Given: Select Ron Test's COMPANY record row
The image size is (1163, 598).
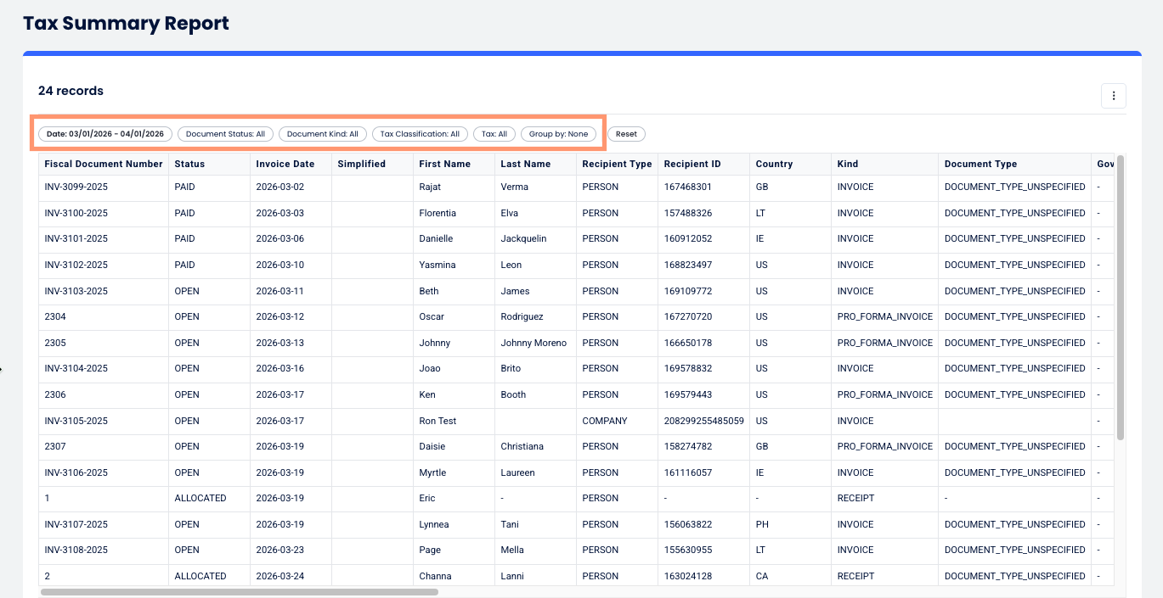Looking at the screenshot, I should (x=340, y=420).
